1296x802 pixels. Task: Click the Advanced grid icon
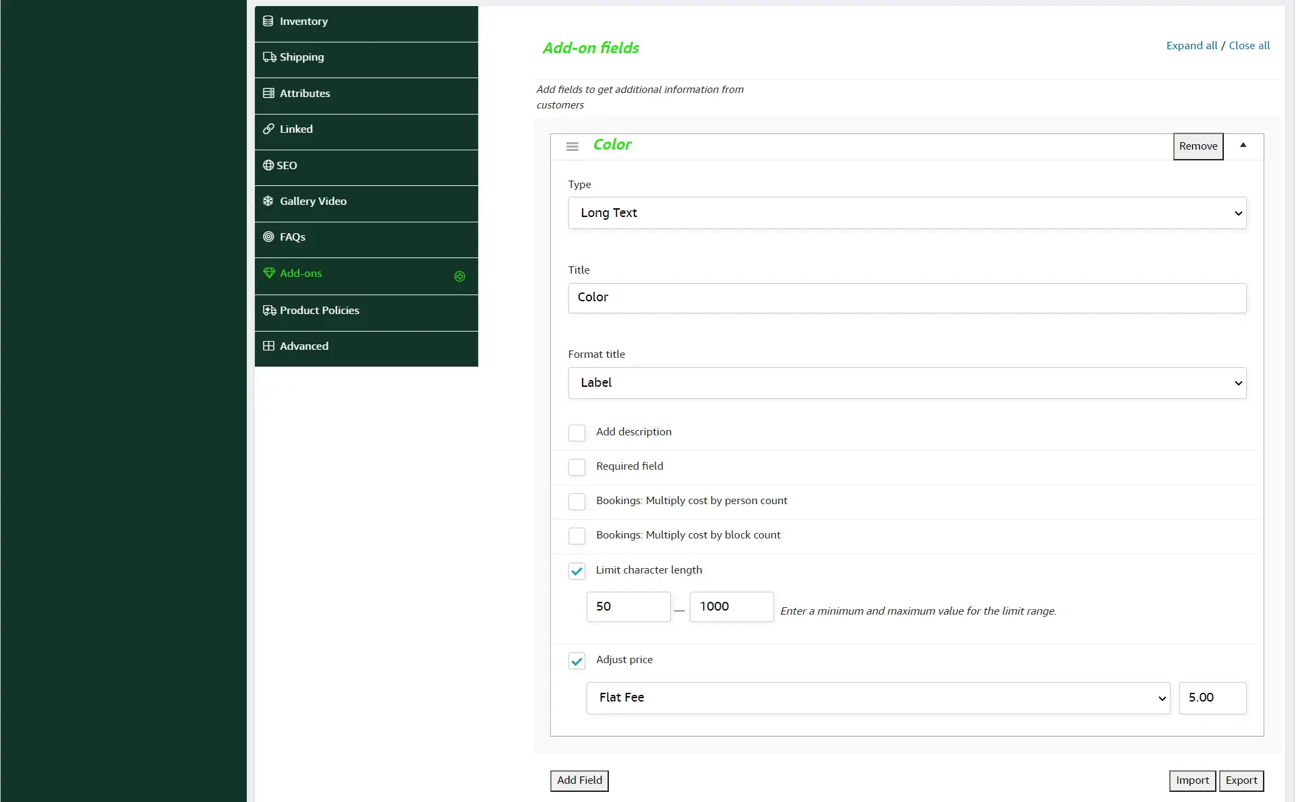(268, 346)
